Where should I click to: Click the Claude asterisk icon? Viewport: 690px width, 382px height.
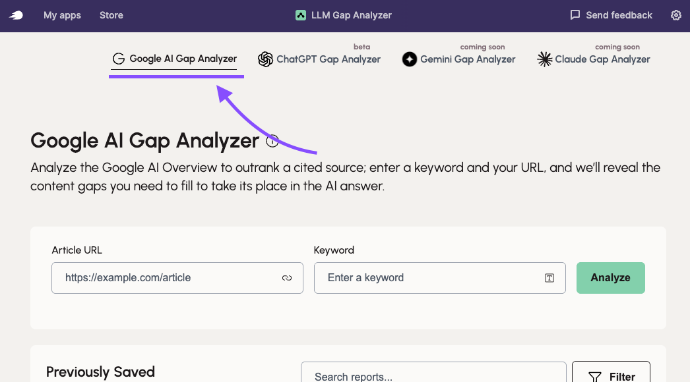[546, 59]
